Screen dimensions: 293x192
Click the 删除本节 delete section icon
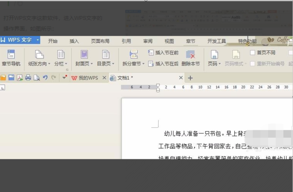pos(190,54)
